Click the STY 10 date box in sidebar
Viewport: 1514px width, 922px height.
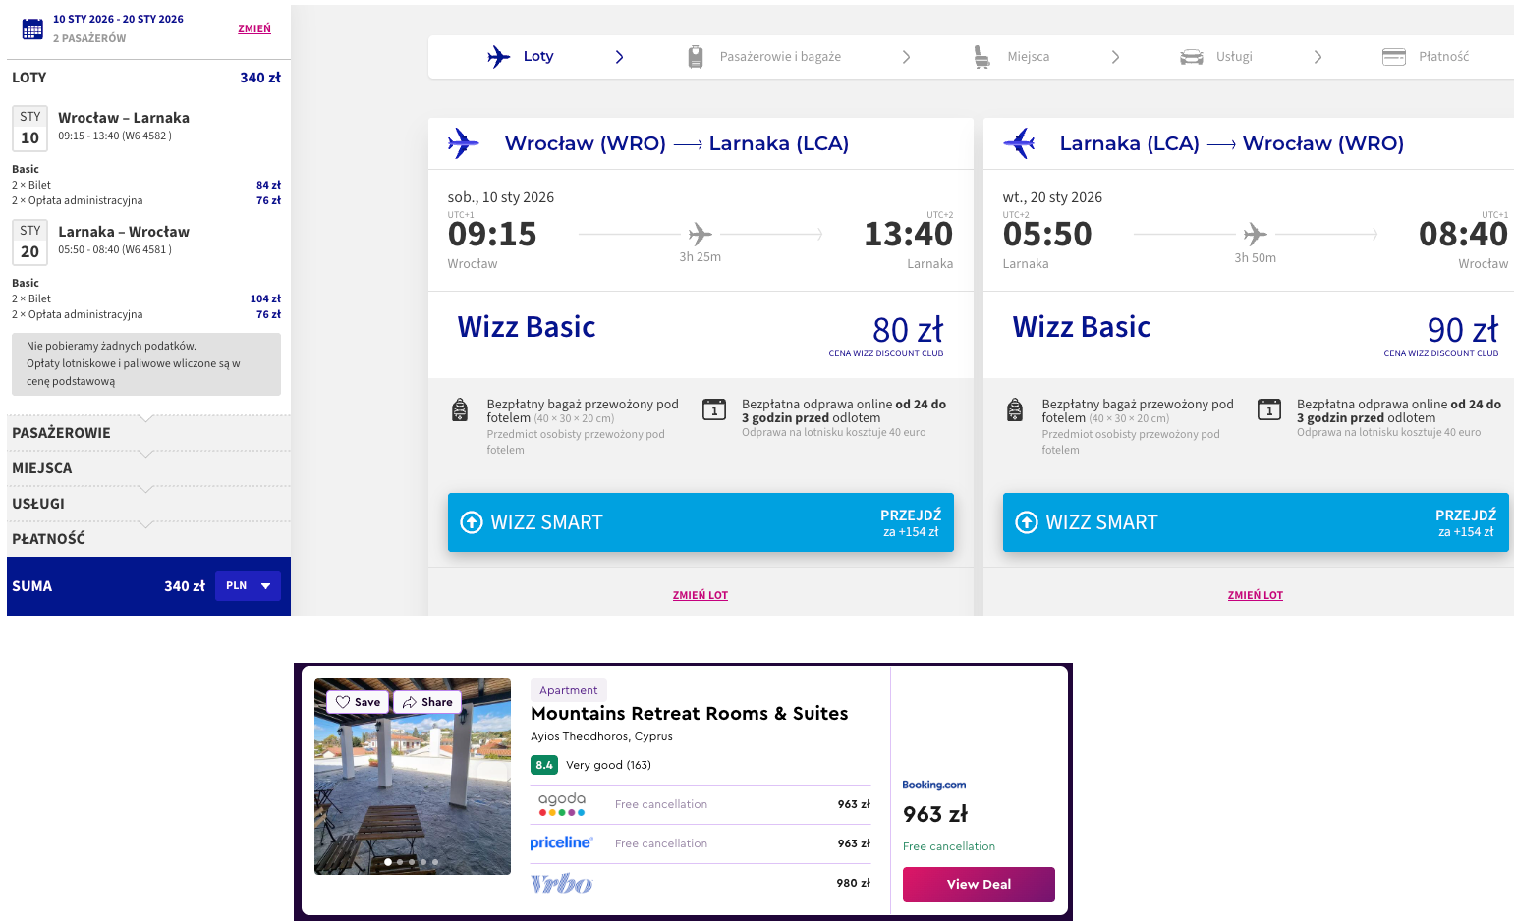tap(30, 129)
